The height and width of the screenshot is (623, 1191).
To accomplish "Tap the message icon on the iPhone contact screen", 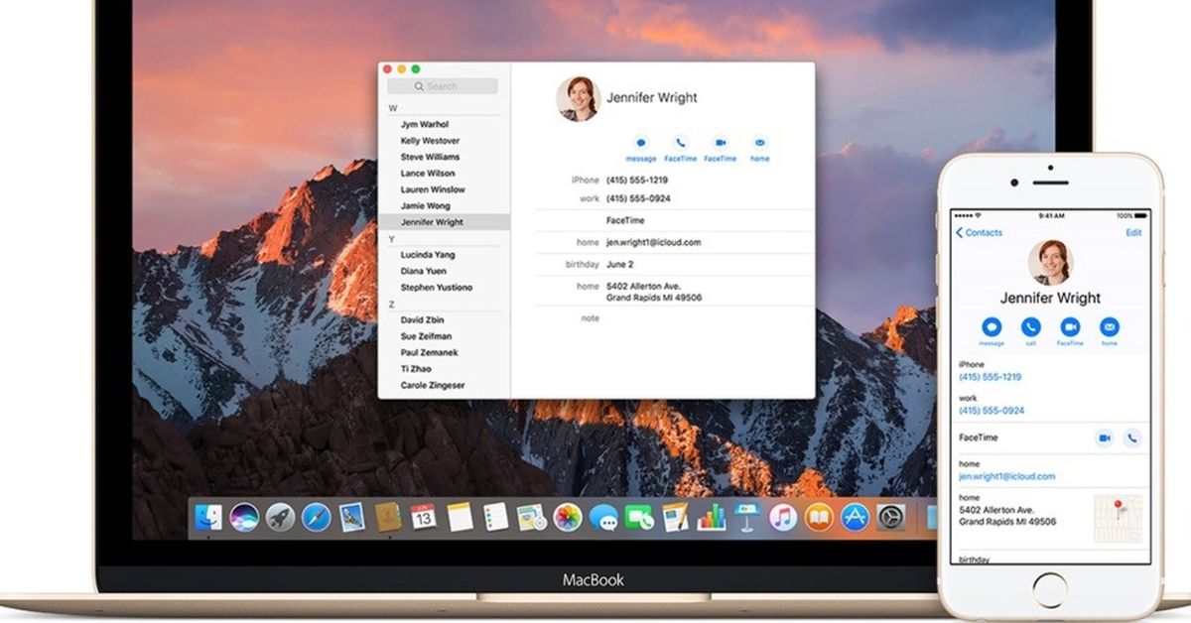I will [992, 327].
